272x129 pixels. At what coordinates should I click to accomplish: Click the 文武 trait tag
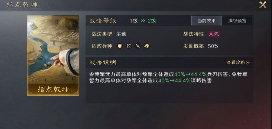click(214, 34)
